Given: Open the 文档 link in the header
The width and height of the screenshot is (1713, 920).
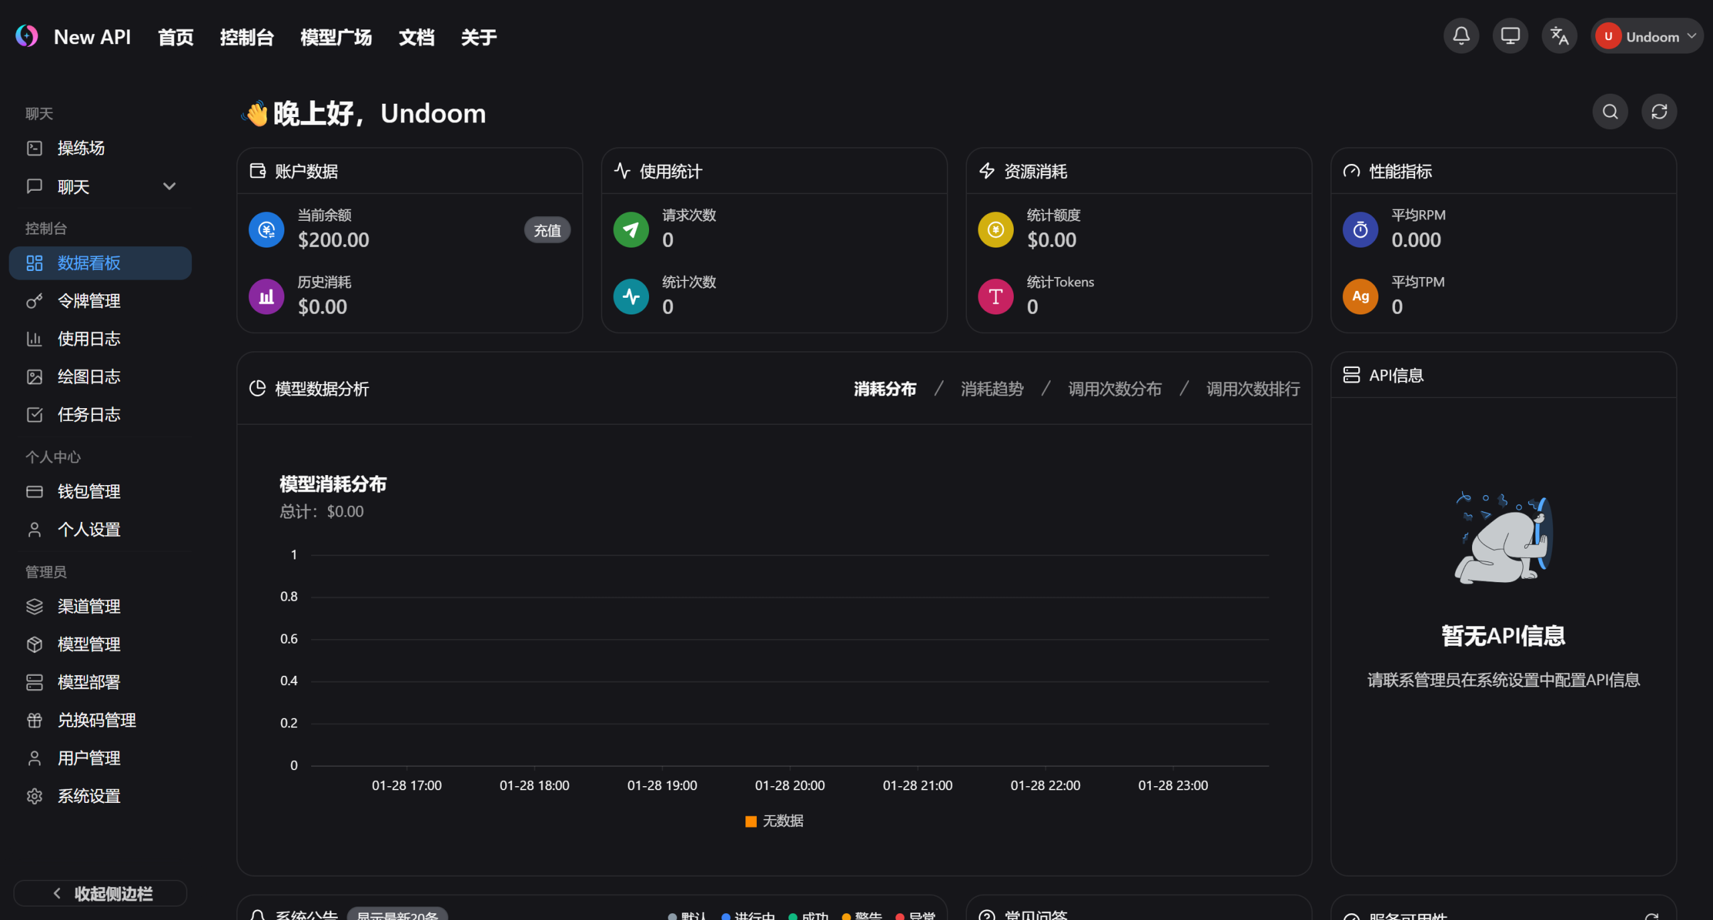Looking at the screenshot, I should pyautogui.click(x=416, y=37).
